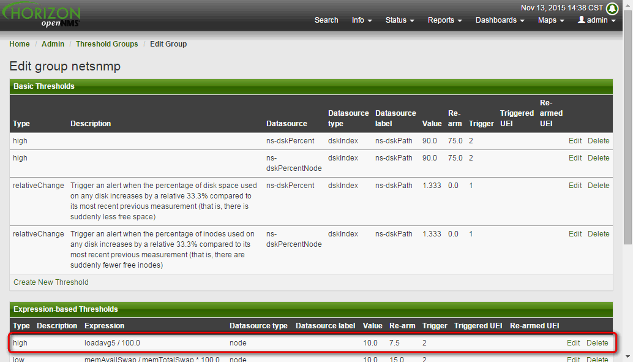Click the admin user icon

[x=582, y=20]
